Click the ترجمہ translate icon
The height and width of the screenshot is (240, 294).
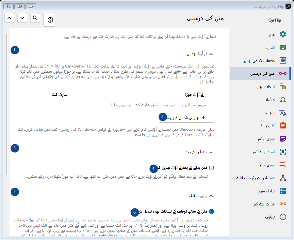(283, 112)
